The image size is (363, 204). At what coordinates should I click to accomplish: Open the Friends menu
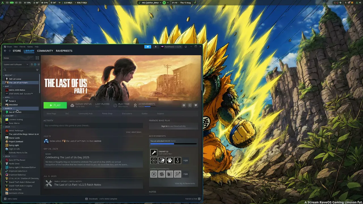[22, 47]
